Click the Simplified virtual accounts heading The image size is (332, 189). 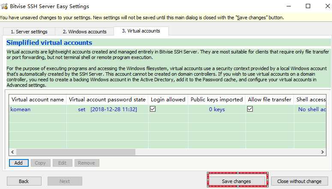coord(49,43)
